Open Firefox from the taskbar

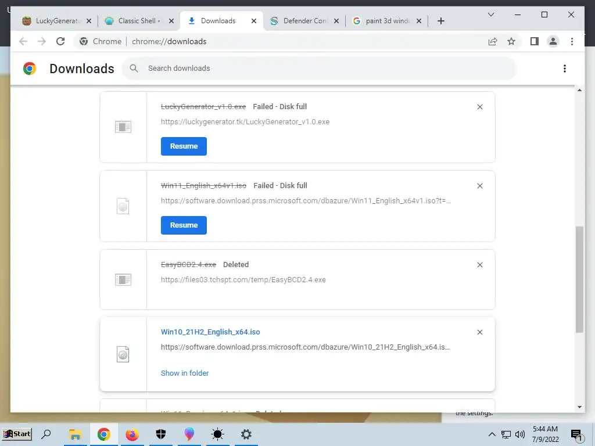[x=132, y=434]
